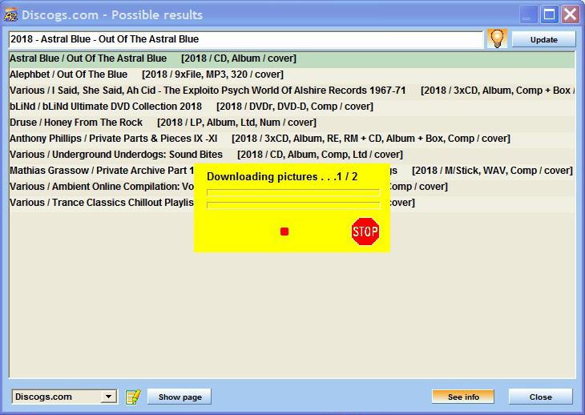This screenshot has height=415, width=585.
Task: Click the 'Downloading pictures' status text
Action: (x=282, y=176)
